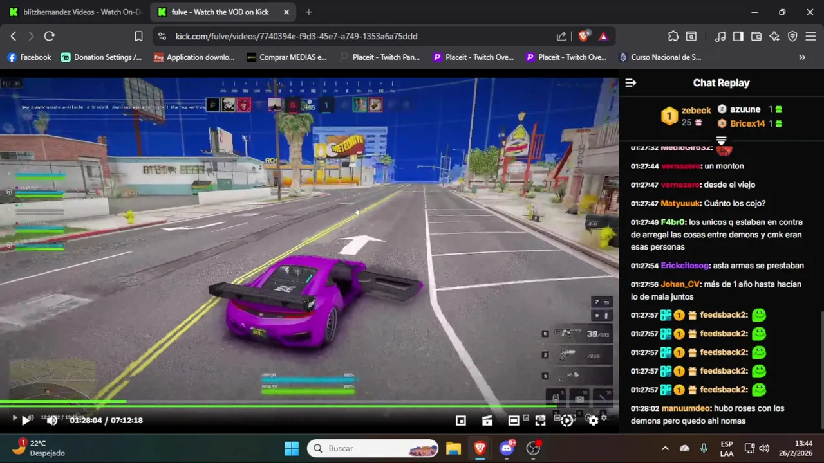Open Placeit - Twitch Pan... bookmark
824x463 pixels.
(x=379, y=57)
